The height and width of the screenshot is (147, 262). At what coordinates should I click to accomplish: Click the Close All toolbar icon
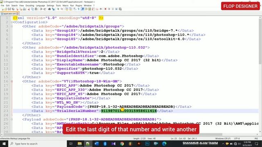click(21, 9)
